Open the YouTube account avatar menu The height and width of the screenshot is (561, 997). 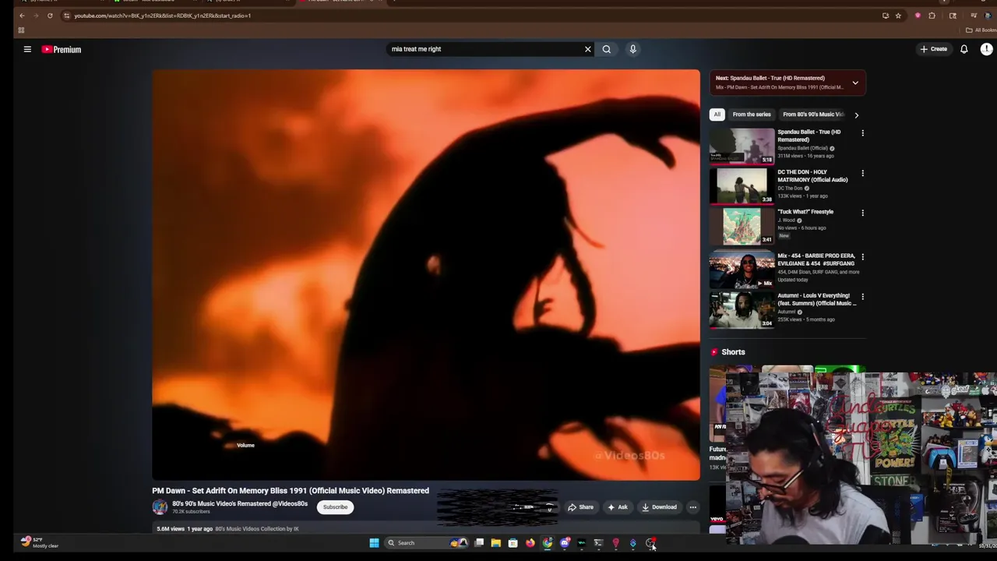click(x=987, y=49)
